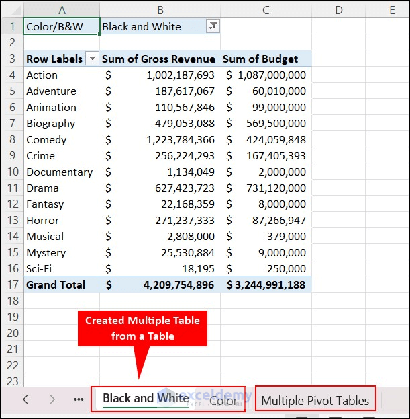Click budget value 1,087,000,000

(272, 75)
